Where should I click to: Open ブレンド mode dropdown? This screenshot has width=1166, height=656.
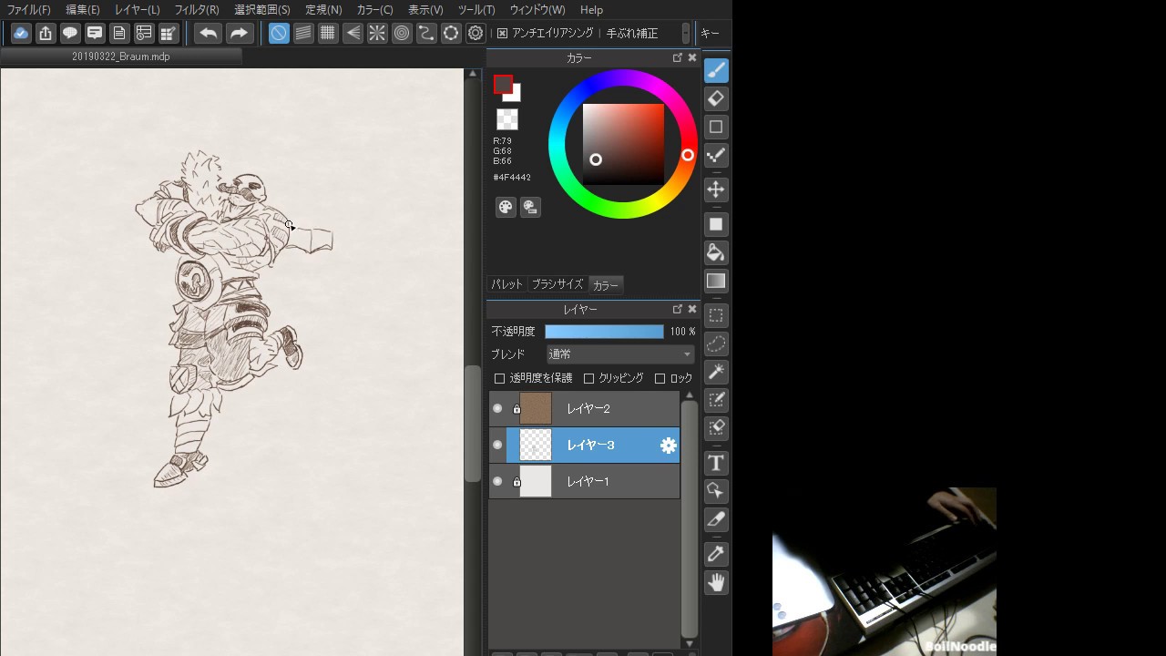(x=620, y=354)
